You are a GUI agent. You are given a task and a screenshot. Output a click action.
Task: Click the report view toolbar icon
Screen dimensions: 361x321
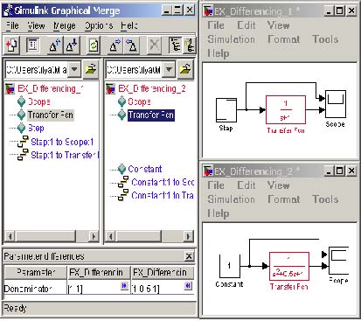tap(32, 45)
